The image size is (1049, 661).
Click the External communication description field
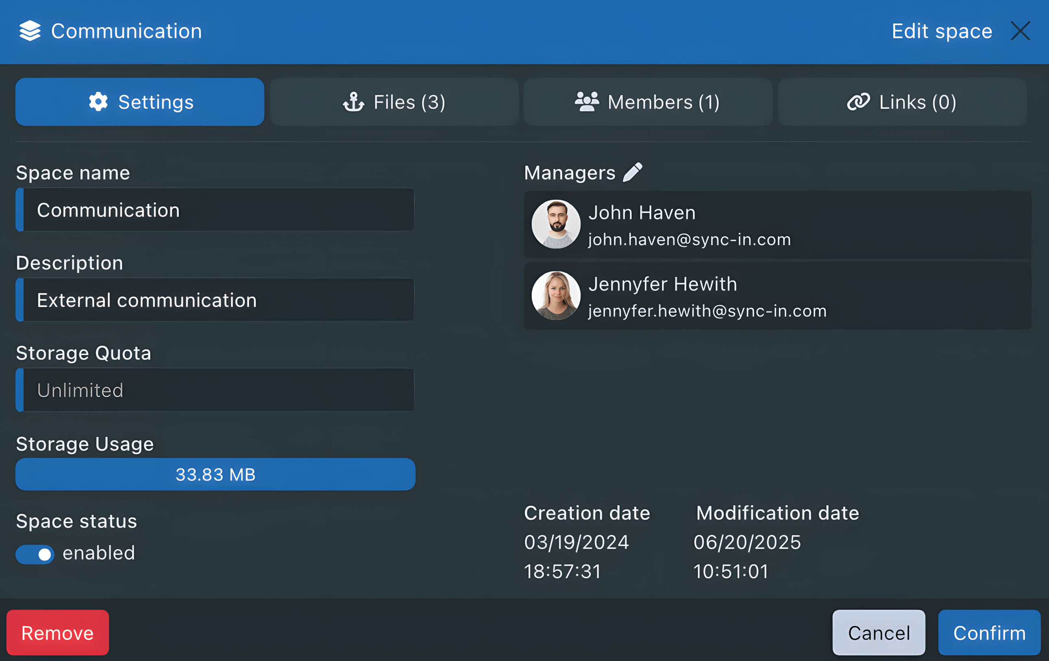click(218, 300)
